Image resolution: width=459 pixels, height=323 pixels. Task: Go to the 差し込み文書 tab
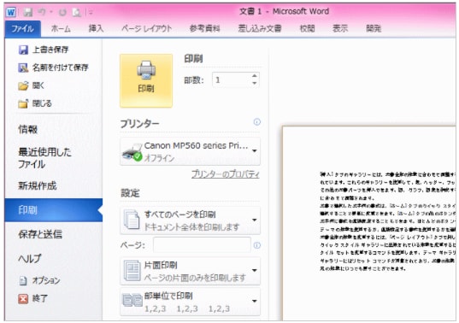coord(260,29)
